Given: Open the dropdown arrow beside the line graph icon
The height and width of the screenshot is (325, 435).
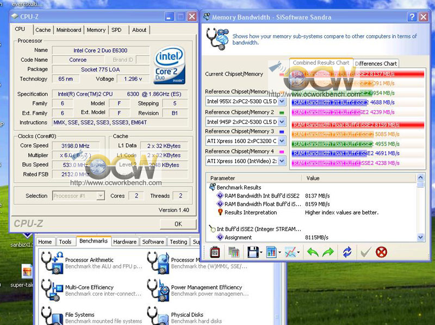Looking at the screenshot, I should tap(298, 252).
